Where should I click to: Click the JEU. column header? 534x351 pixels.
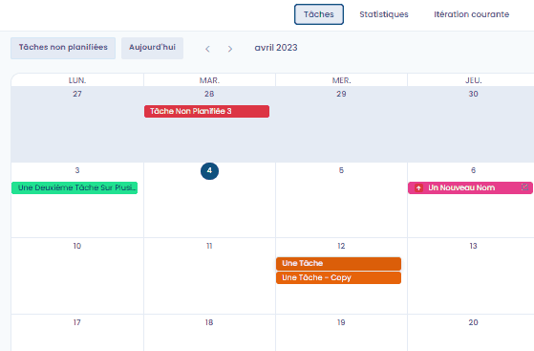[x=474, y=80]
